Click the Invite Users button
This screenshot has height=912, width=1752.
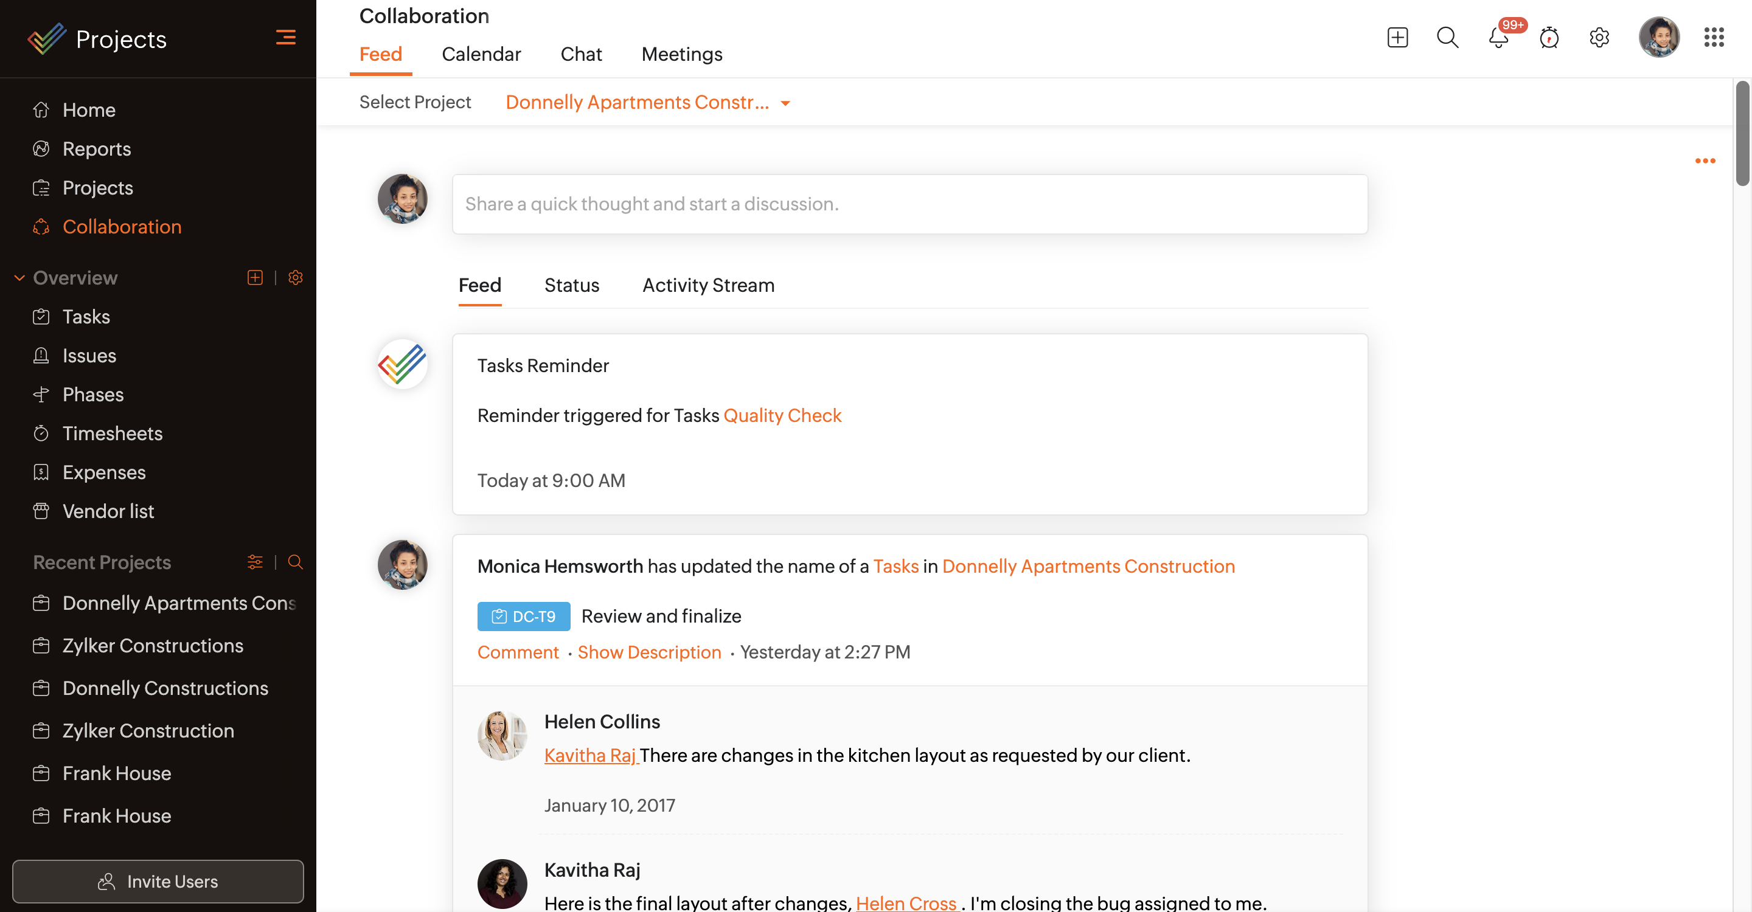(x=158, y=882)
